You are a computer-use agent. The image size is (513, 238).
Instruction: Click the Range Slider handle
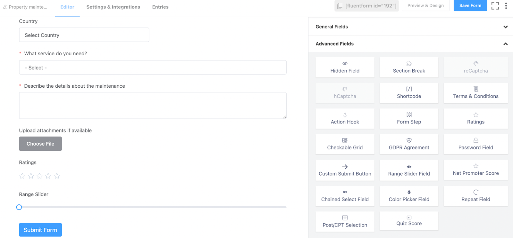tap(19, 207)
